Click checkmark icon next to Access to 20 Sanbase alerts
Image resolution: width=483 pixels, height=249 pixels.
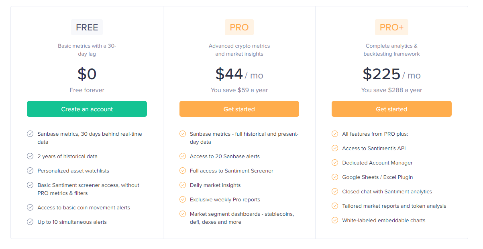coord(183,156)
